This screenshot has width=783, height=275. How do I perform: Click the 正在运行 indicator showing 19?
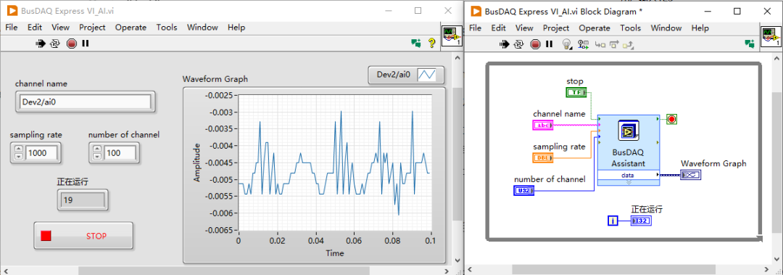click(x=83, y=200)
